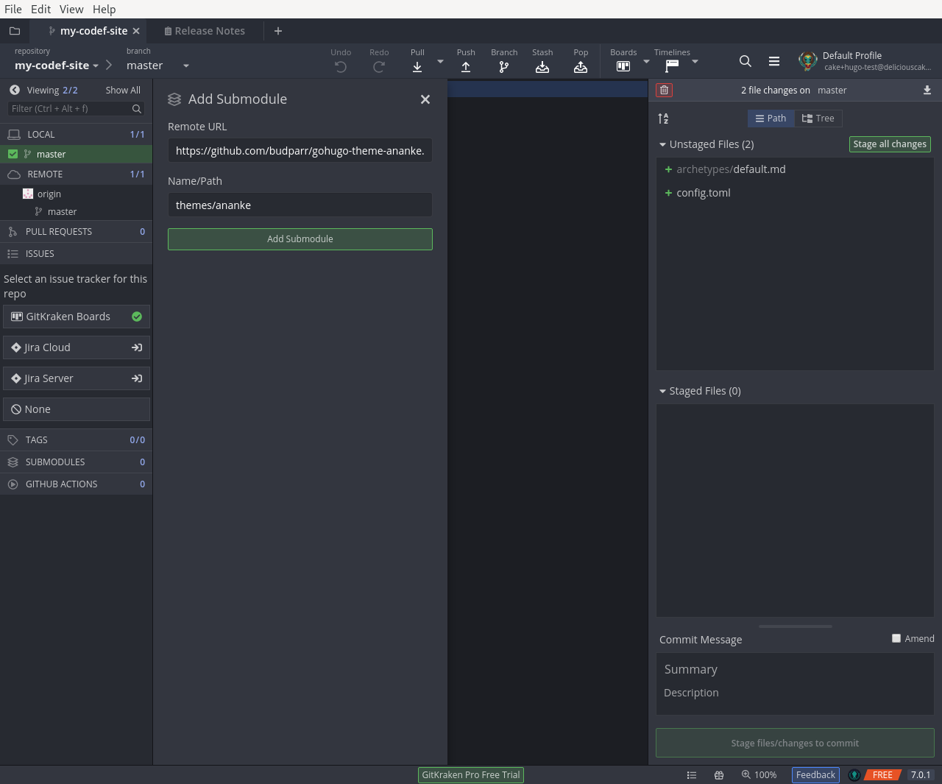Select None as issue tracker
Viewport: 942px width, 784px height.
pos(77,409)
